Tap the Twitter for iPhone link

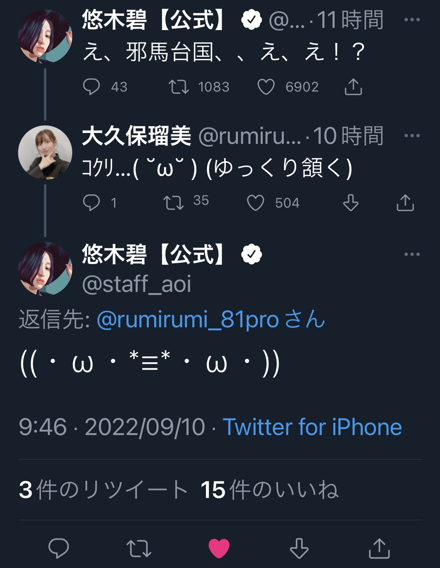[312, 427]
